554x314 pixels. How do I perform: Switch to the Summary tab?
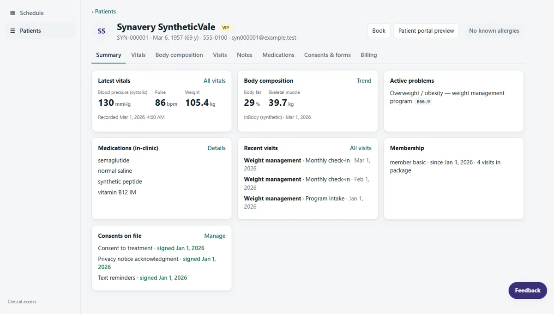click(108, 55)
